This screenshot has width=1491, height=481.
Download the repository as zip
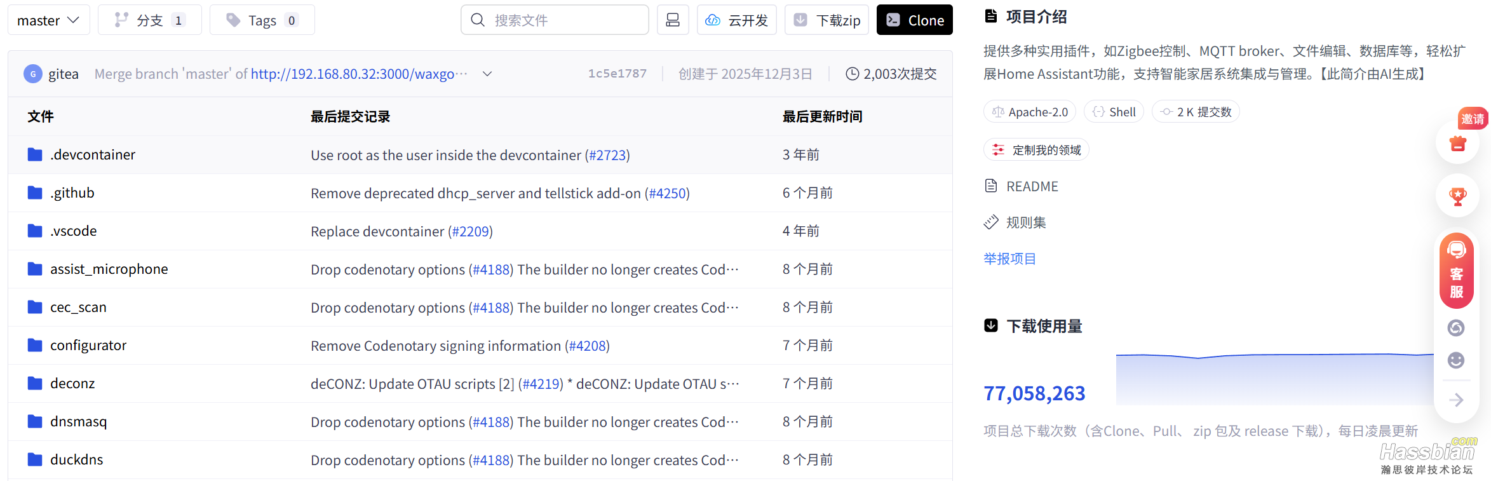click(x=827, y=20)
